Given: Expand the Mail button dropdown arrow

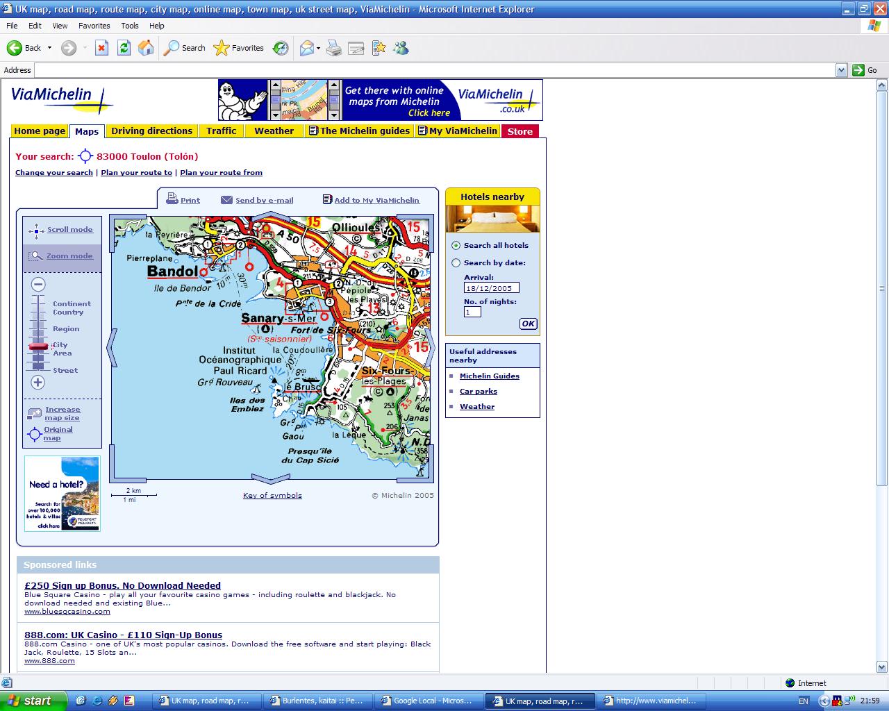Looking at the screenshot, I should point(318,48).
